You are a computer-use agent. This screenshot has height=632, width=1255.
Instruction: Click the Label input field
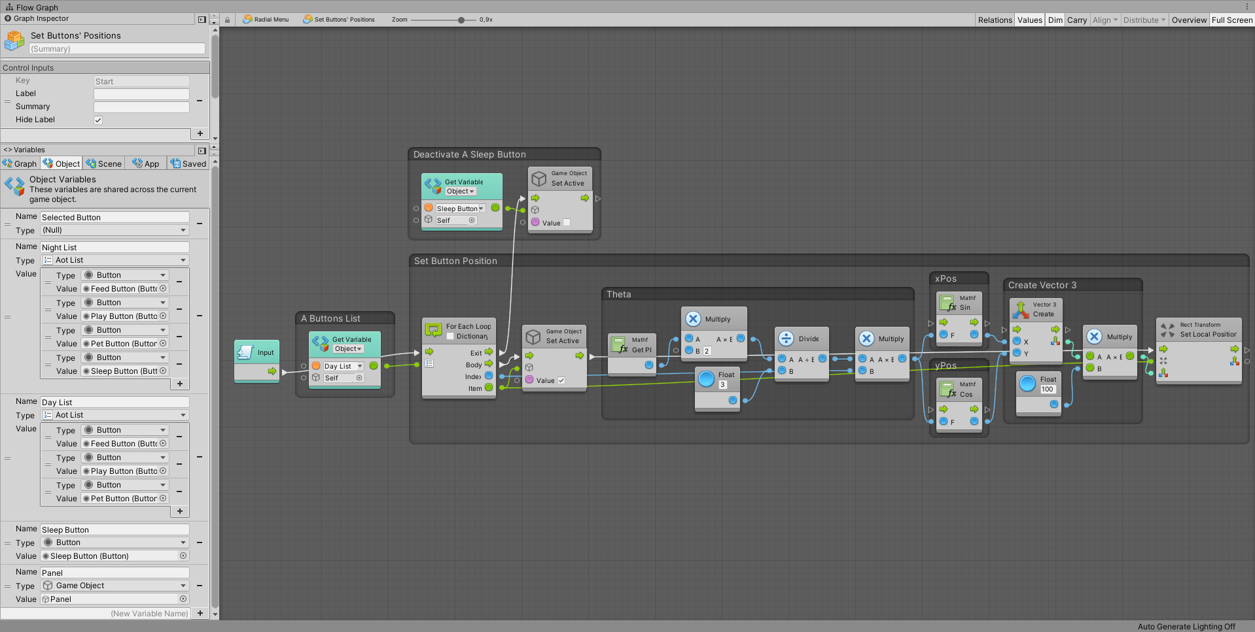click(x=141, y=94)
